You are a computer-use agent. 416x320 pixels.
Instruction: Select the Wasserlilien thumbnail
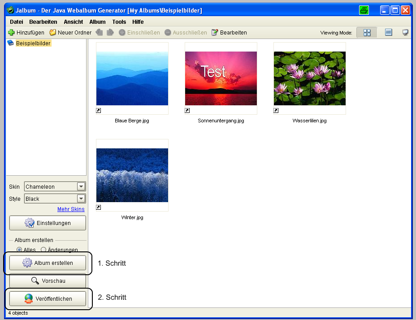[x=310, y=78]
